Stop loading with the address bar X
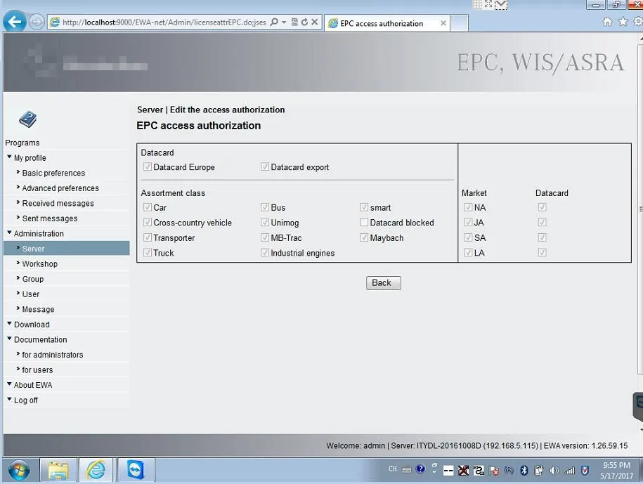This screenshot has width=643, height=484. point(315,22)
